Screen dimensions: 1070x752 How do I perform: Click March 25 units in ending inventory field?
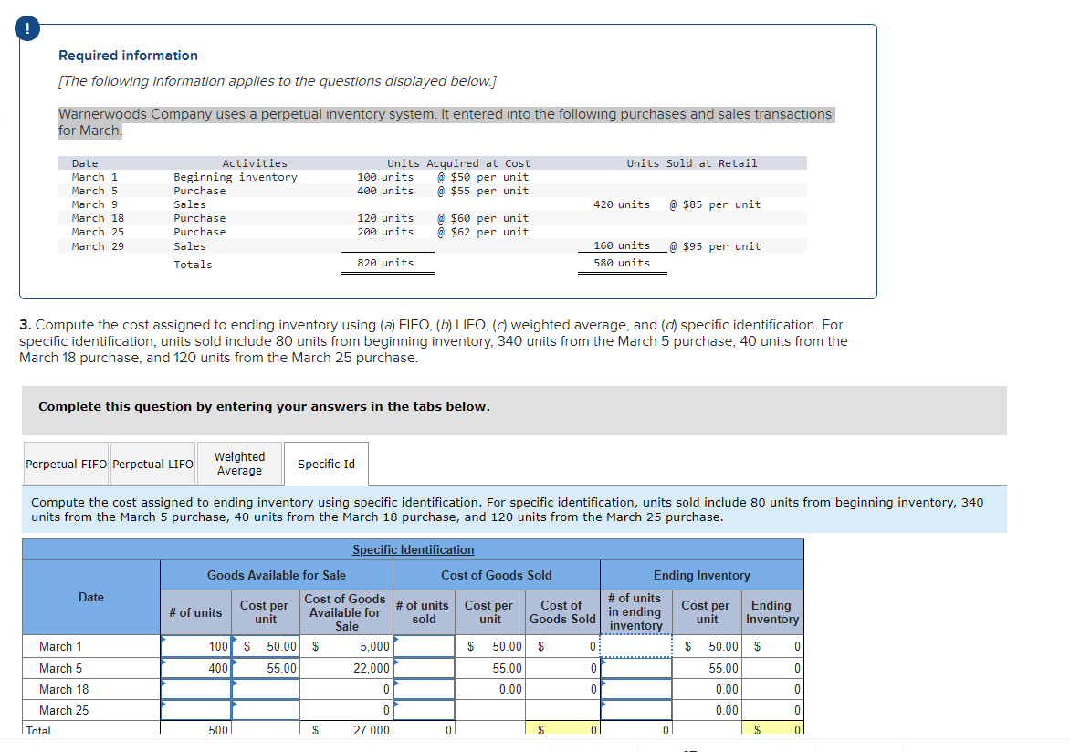(x=636, y=710)
